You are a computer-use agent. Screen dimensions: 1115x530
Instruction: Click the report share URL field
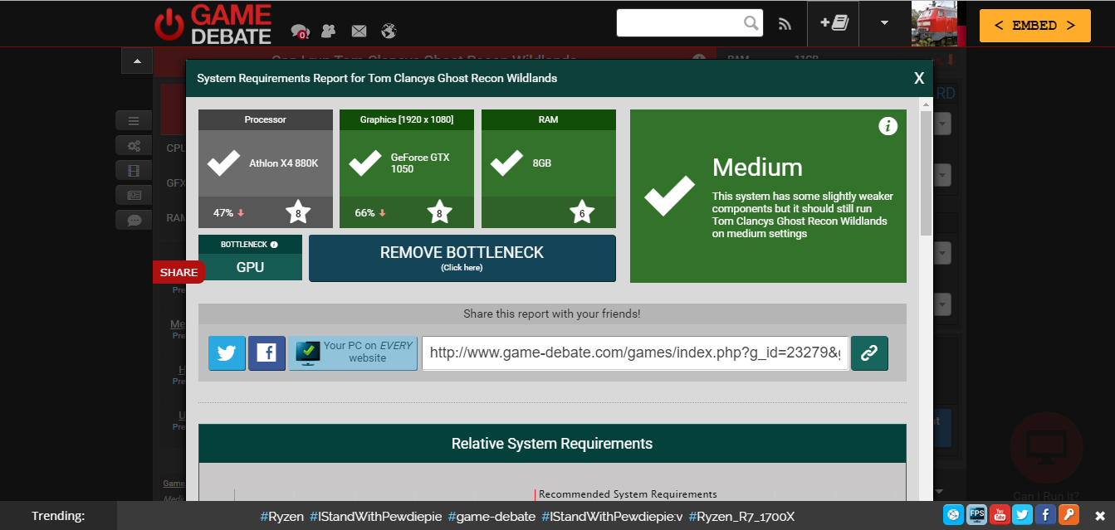tap(636, 353)
